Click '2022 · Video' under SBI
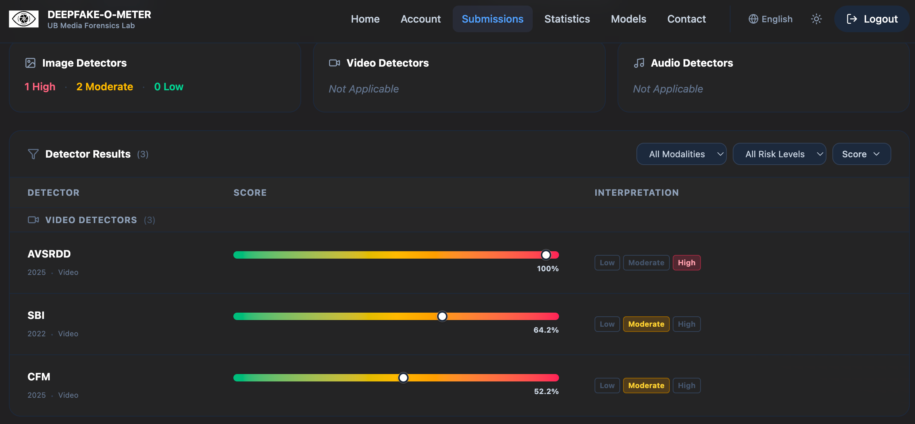The height and width of the screenshot is (424, 915). tap(53, 334)
